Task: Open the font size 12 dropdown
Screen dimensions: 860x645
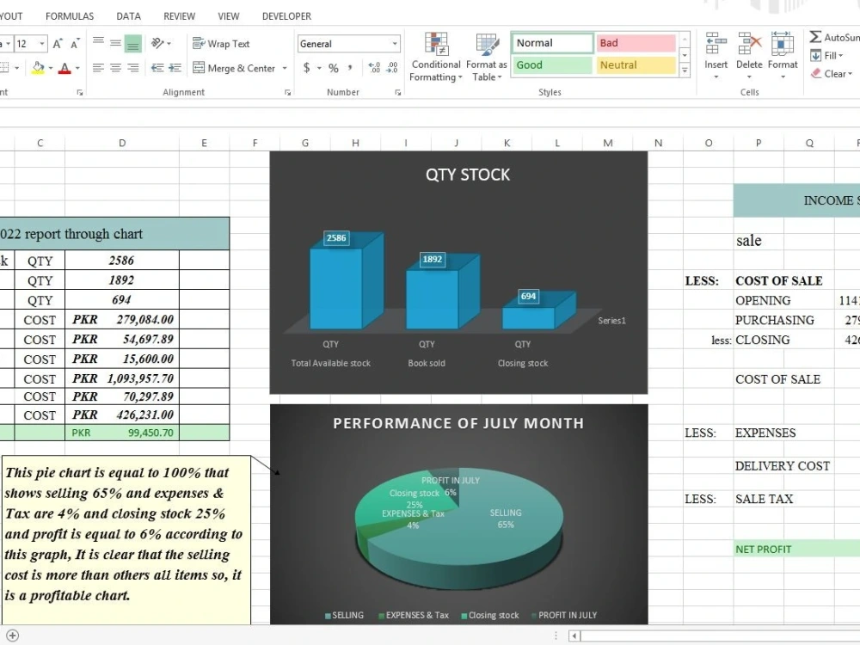Action: click(x=41, y=43)
